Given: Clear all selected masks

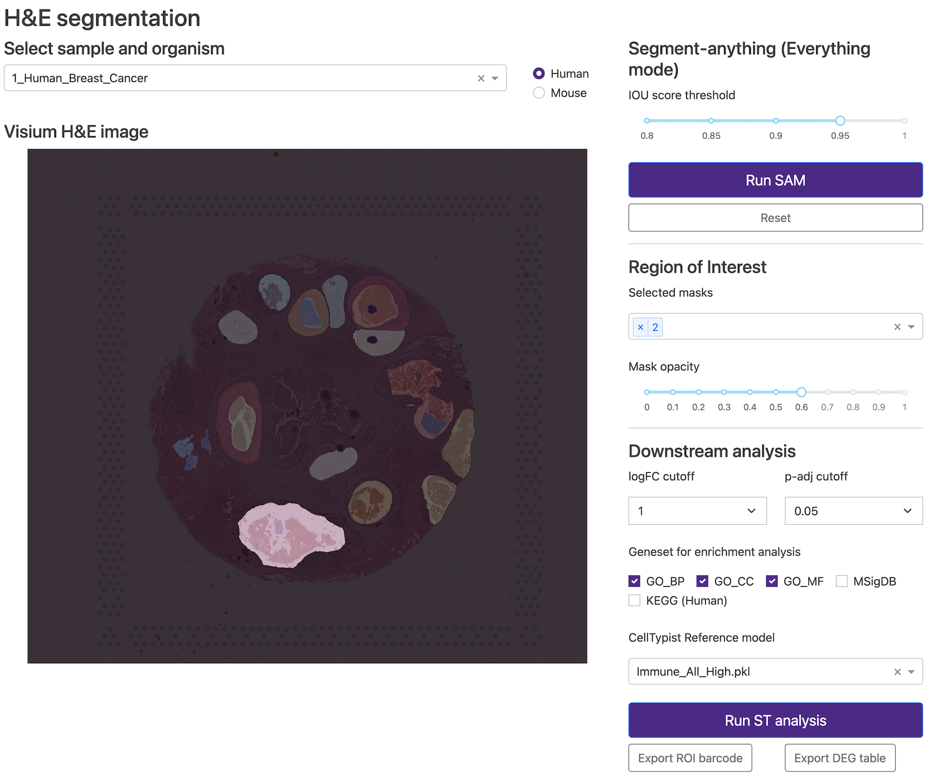Looking at the screenshot, I should click(x=897, y=327).
